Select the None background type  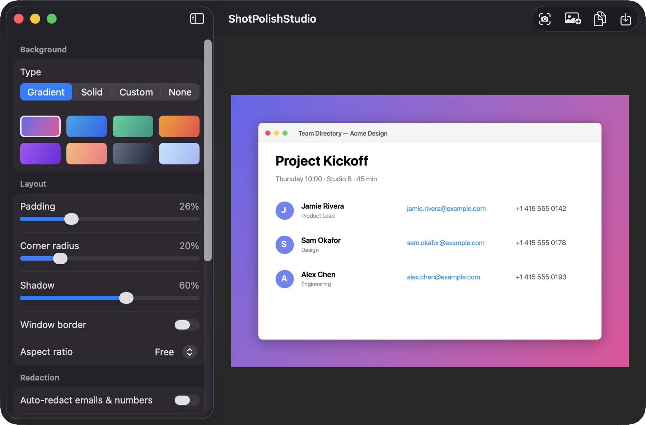pyautogui.click(x=180, y=92)
